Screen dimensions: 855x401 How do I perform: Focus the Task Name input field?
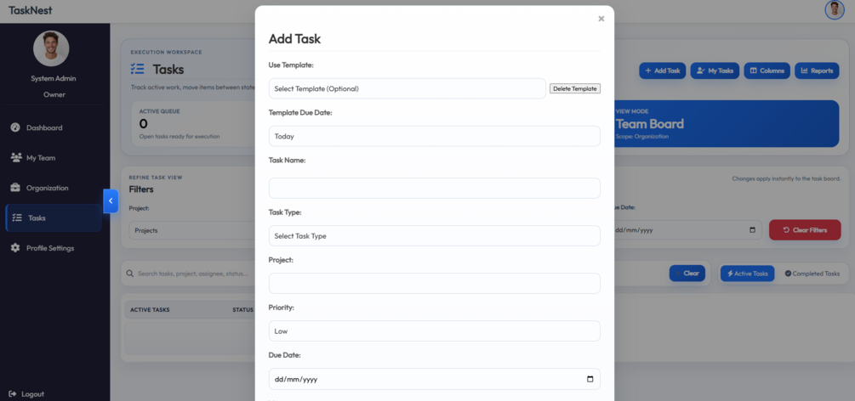coord(435,188)
